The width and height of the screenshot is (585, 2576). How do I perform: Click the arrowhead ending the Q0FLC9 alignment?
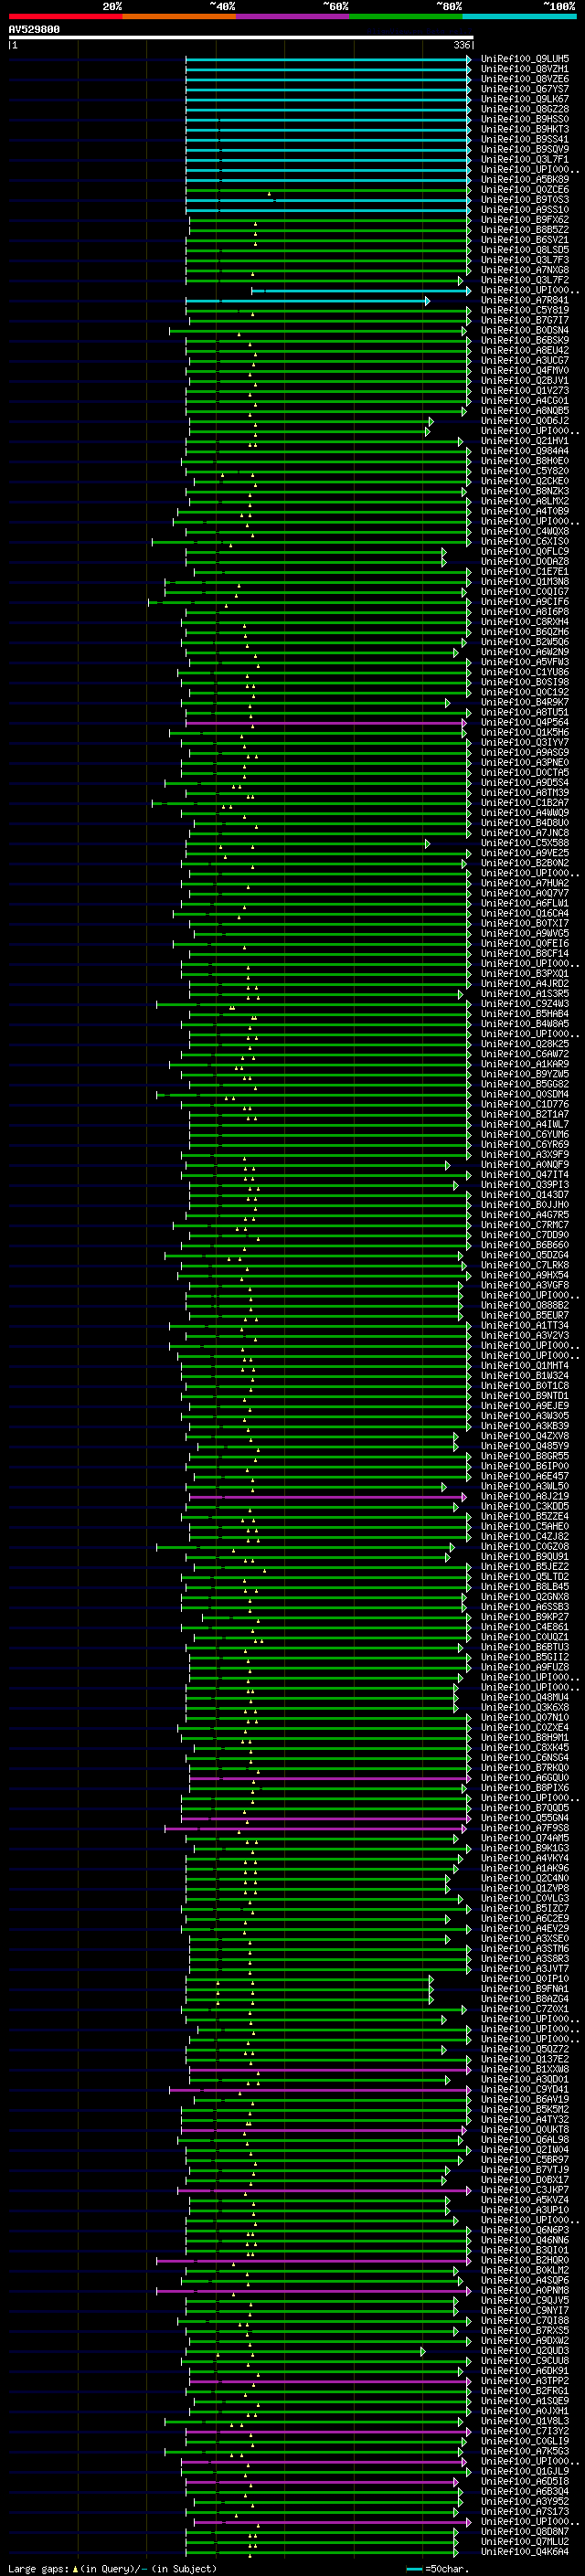[444, 551]
